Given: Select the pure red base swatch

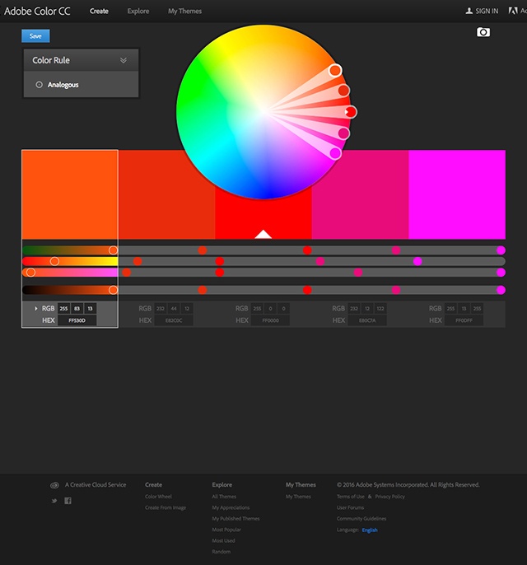Looking at the screenshot, I should coord(263,216).
